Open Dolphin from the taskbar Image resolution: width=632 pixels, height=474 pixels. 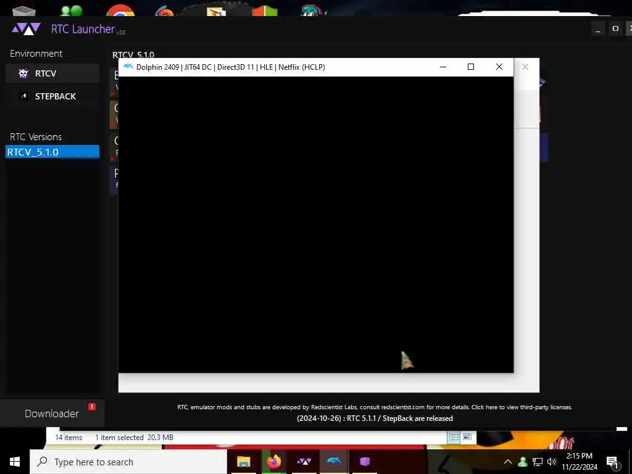(334, 462)
